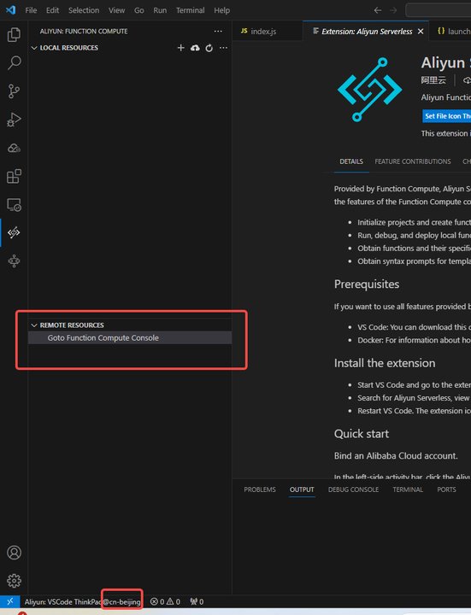Select the Aliyun Function Compute sidebar icon
The height and width of the screenshot is (615, 471).
point(14,232)
